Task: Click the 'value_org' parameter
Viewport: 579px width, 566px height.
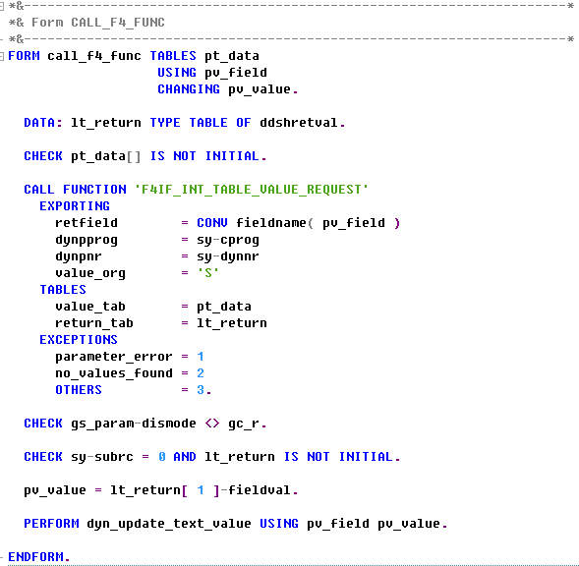Action: click(90, 273)
